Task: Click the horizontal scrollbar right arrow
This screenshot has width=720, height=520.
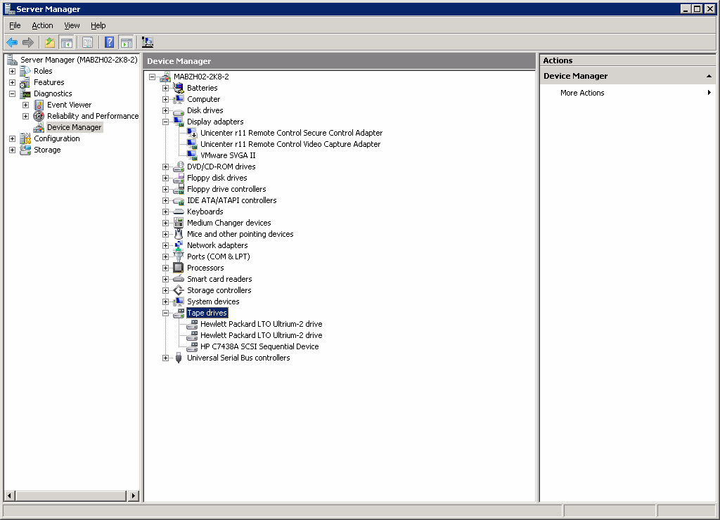Action: [133, 495]
